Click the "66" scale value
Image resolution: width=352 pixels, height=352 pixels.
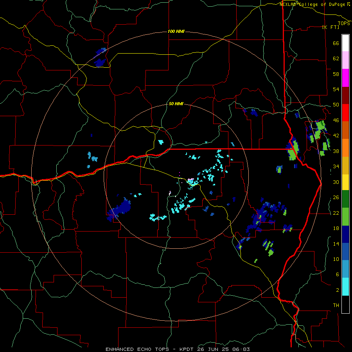(336, 43)
